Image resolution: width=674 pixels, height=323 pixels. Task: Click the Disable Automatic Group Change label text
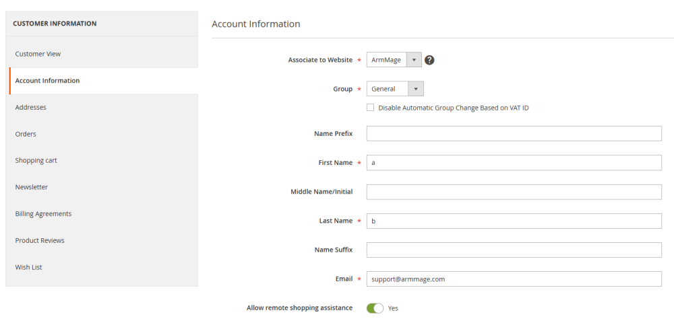[454, 108]
